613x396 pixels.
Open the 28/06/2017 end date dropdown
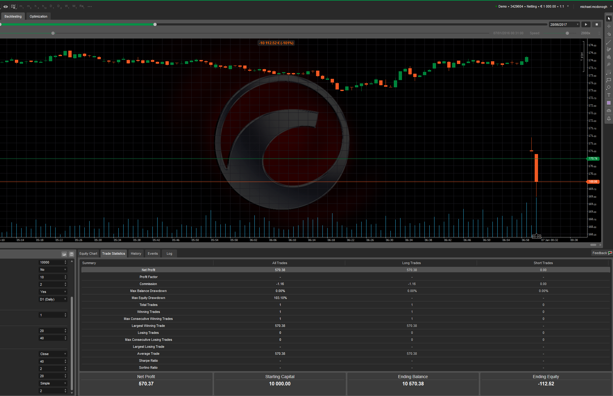coord(564,25)
